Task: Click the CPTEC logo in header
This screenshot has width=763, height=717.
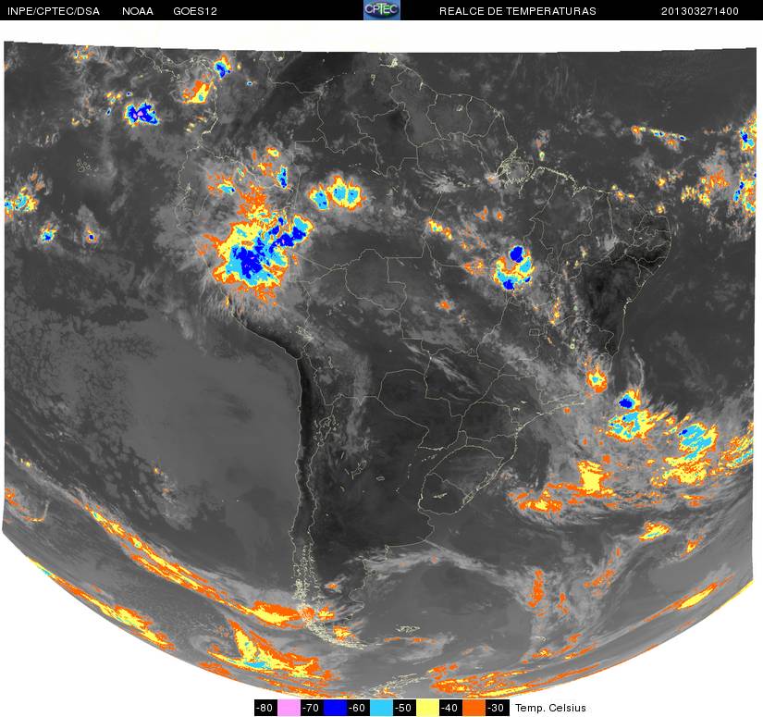Action: [x=382, y=10]
